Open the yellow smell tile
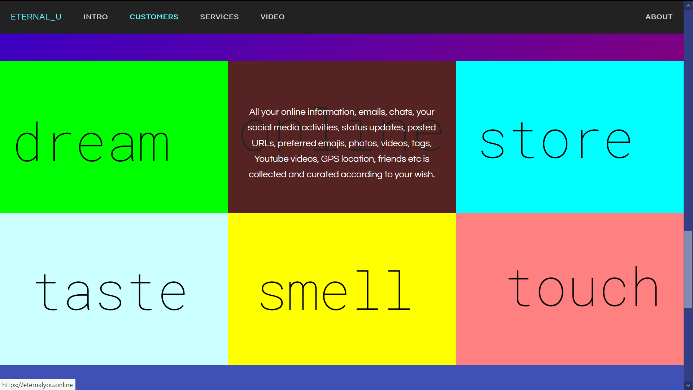693x390 pixels. tap(341, 289)
